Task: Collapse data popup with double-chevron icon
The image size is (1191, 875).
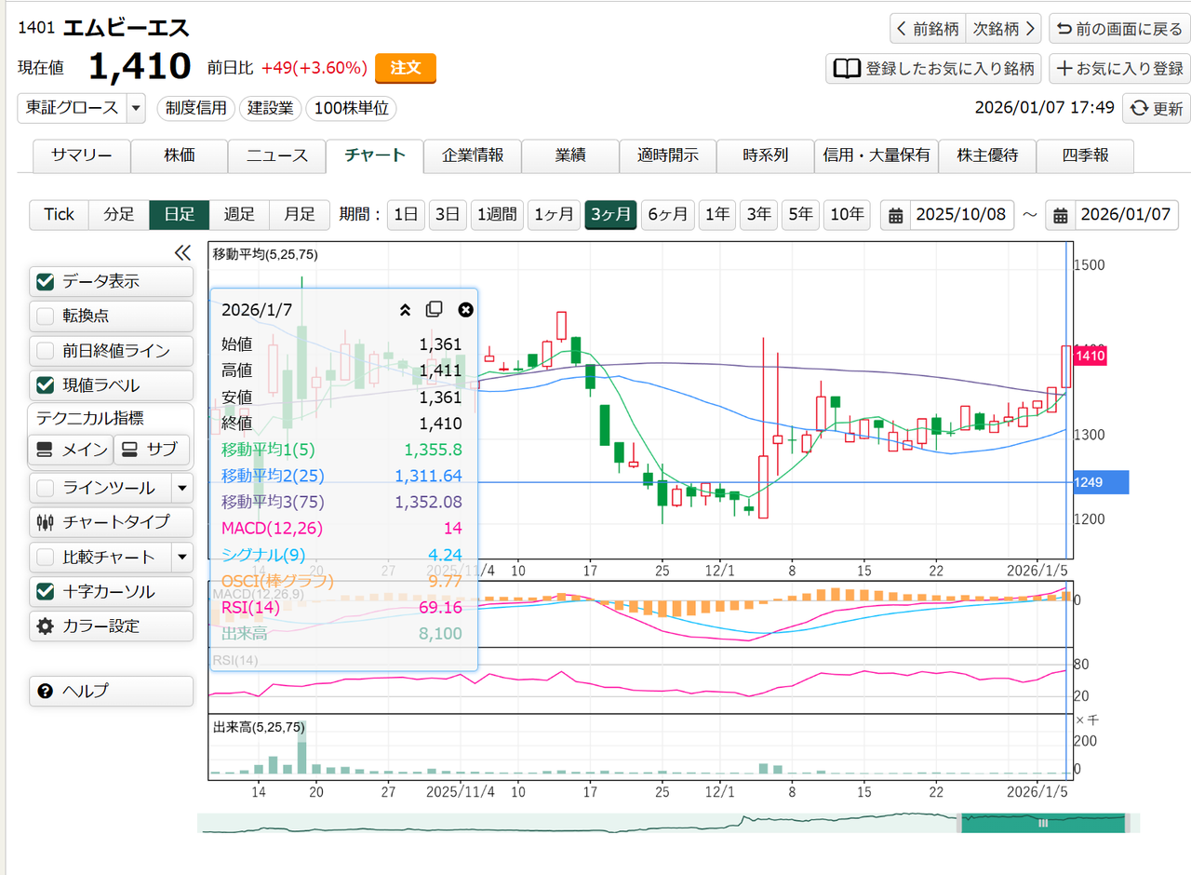Action: point(405,310)
